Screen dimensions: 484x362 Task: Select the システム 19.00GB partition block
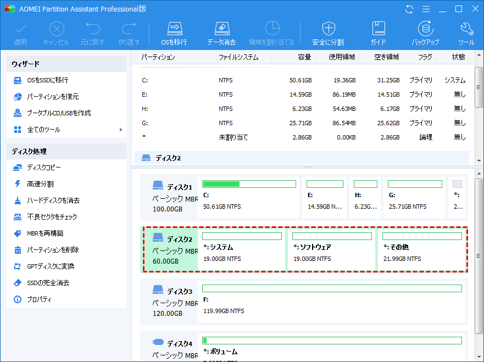[242, 250]
